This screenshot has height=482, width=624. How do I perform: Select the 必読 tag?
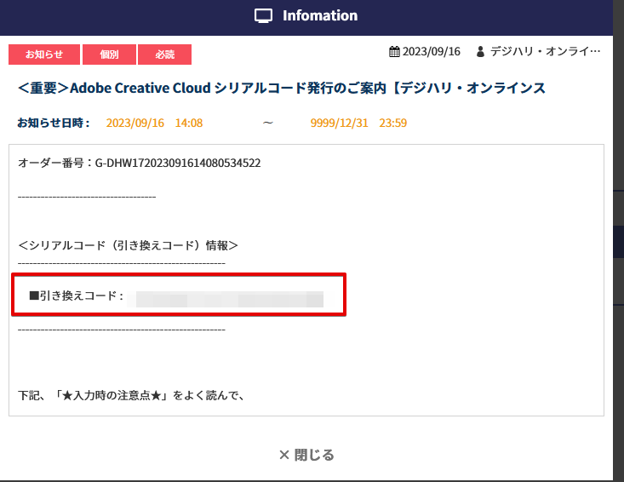click(x=164, y=55)
